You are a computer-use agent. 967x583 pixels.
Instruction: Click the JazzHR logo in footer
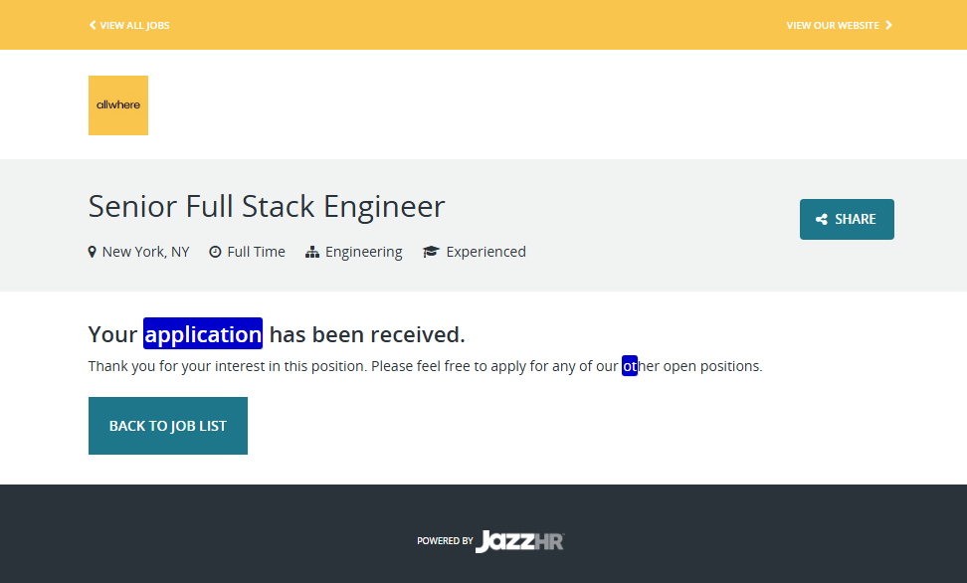[x=519, y=541]
